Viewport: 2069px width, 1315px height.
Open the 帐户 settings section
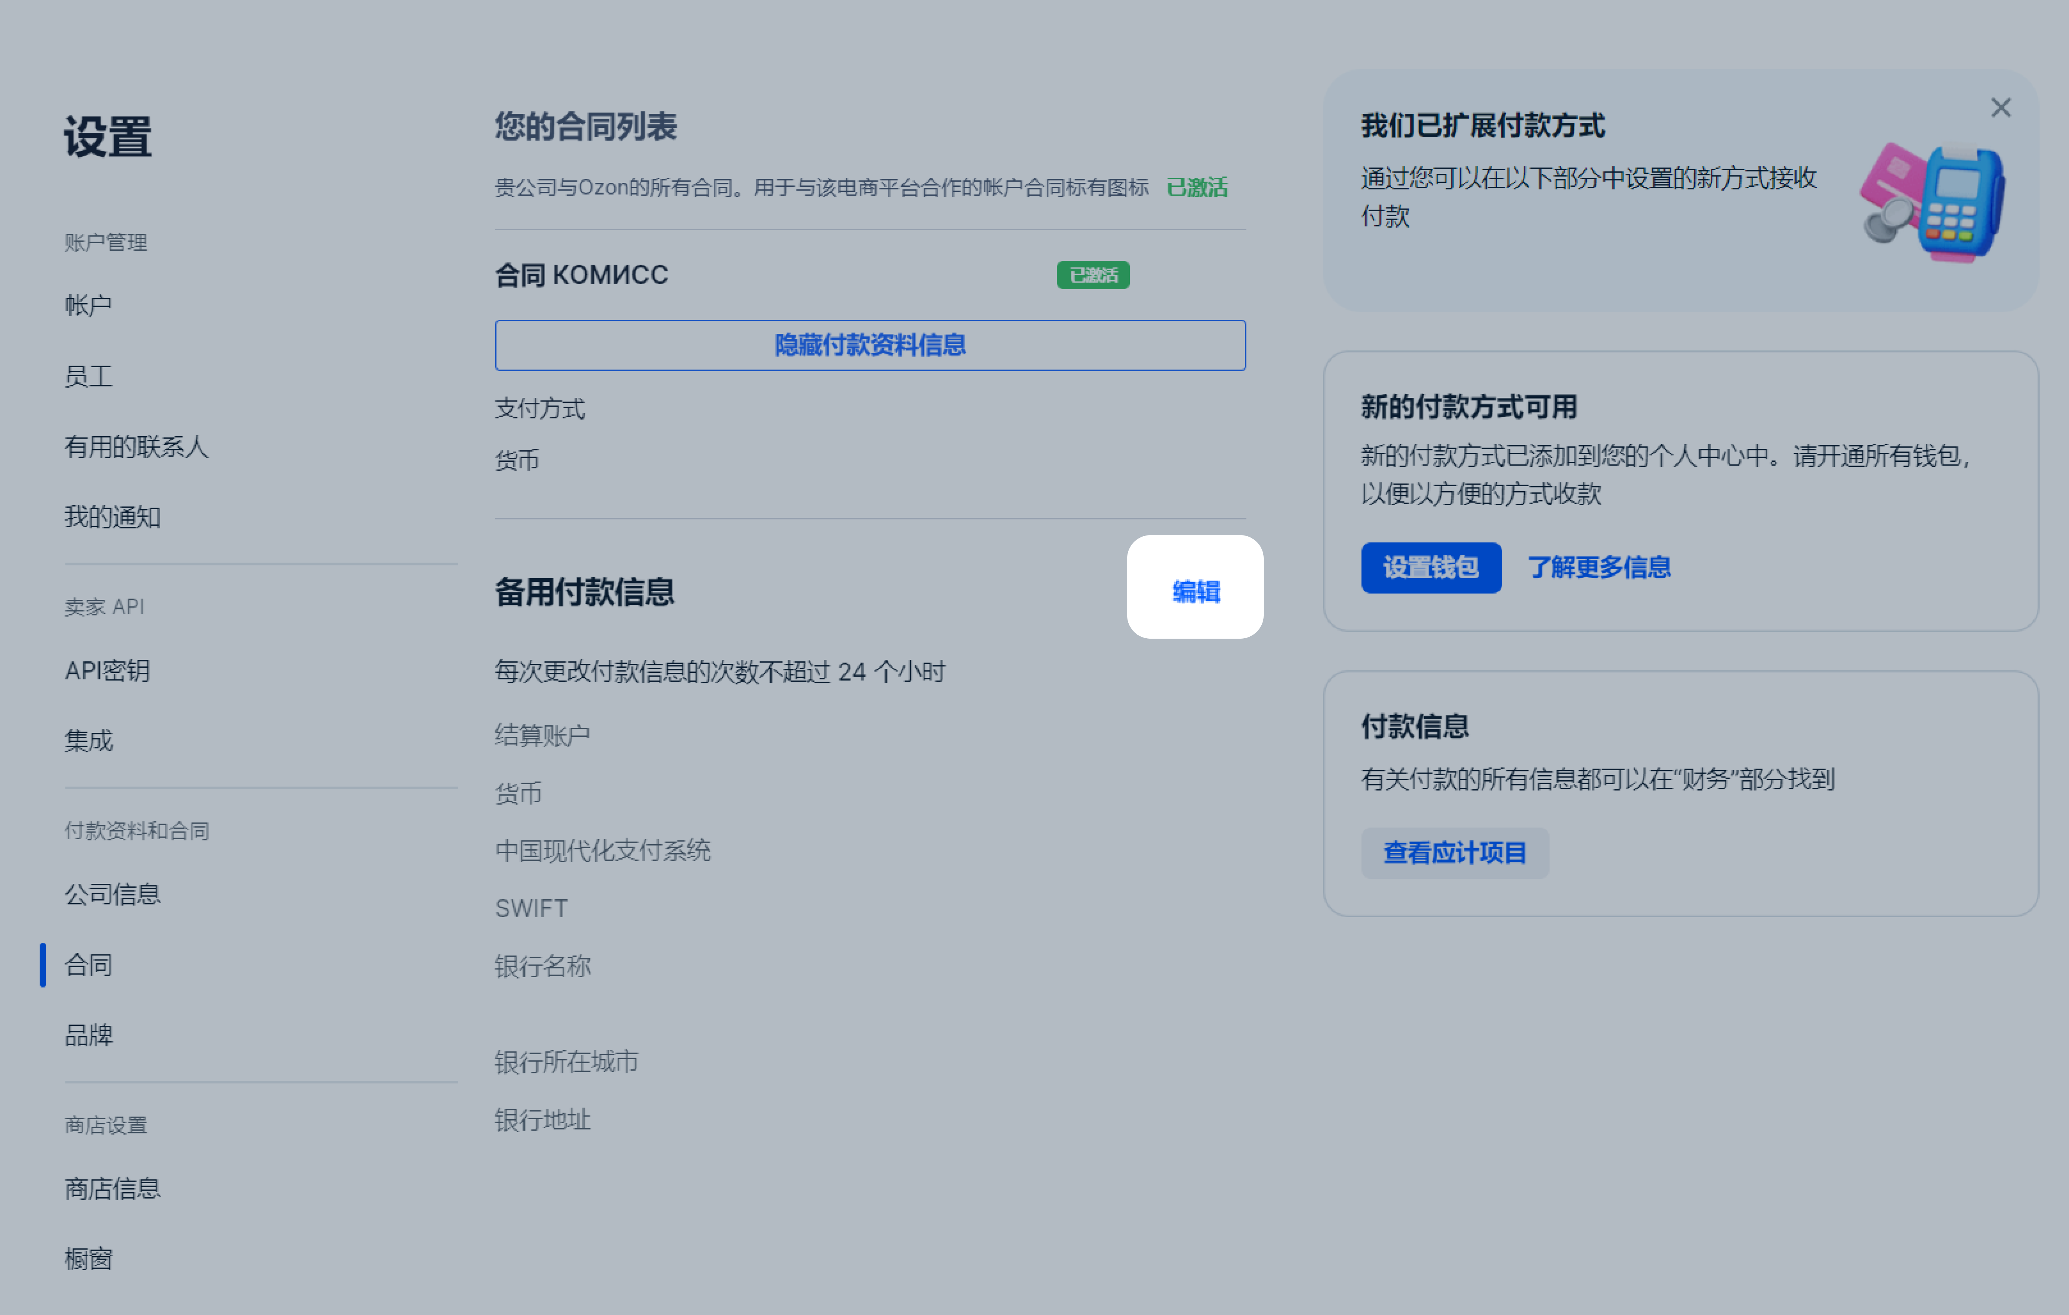tap(89, 303)
